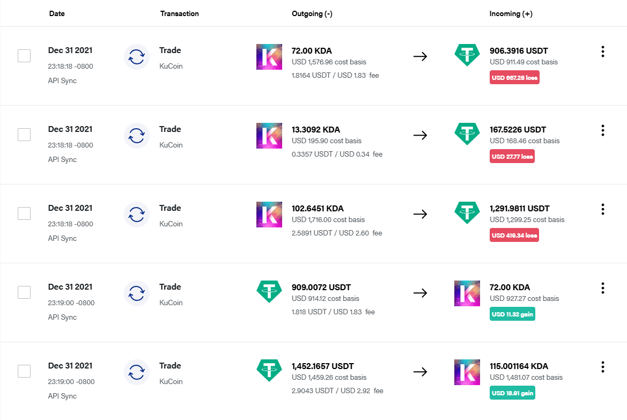The height and width of the screenshot is (420, 627).
Task: Click the USD 667.28 loss badge
Action: pyautogui.click(x=514, y=78)
